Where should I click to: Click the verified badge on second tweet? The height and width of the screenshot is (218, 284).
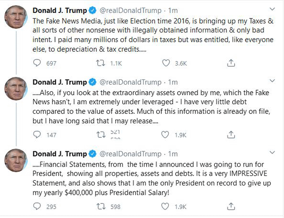(92, 82)
